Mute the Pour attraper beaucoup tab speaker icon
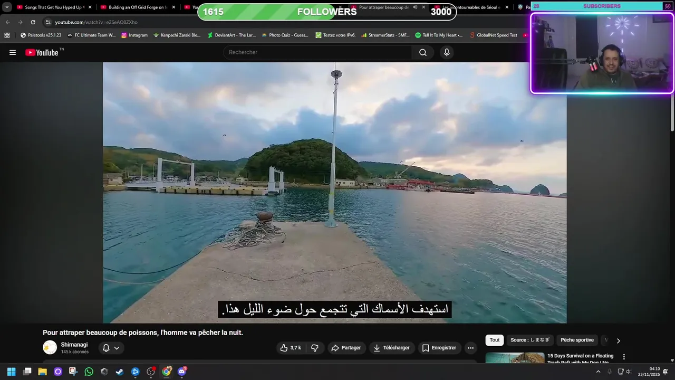675x380 pixels. [x=415, y=7]
